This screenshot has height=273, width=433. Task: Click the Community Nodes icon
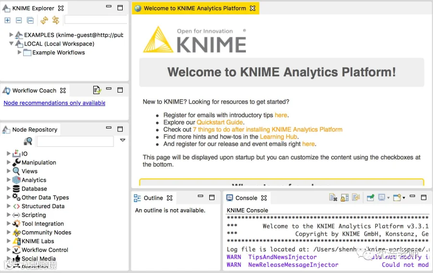pos(17,232)
